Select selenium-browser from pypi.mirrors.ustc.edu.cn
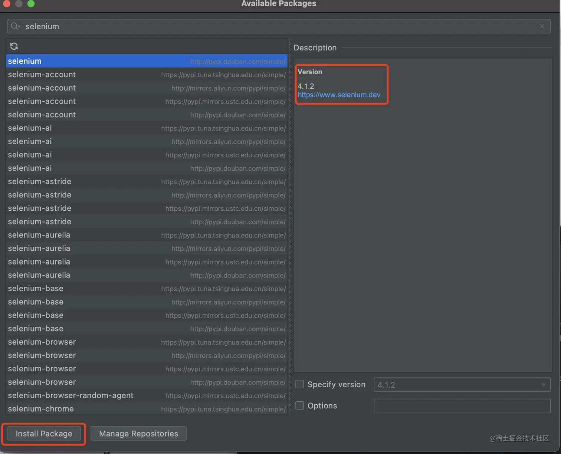This screenshot has width=561, height=454. pyautogui.click(x=147, y=368)
